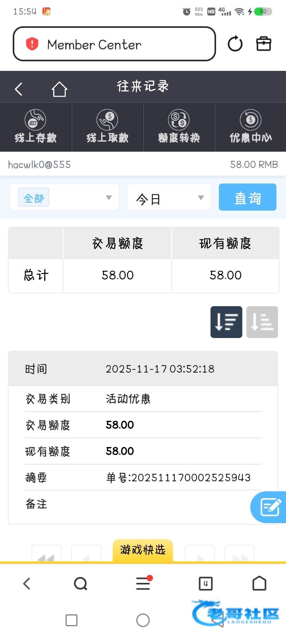Open the browser search icon

tap(81, 584)
